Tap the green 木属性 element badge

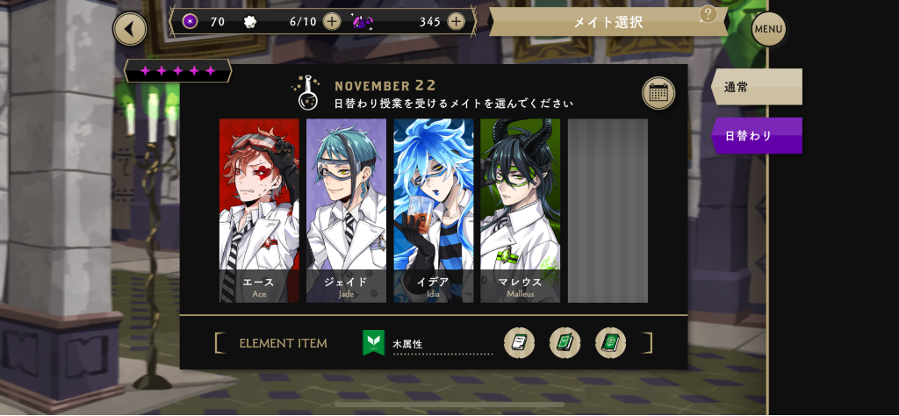[x=374, y=342]
